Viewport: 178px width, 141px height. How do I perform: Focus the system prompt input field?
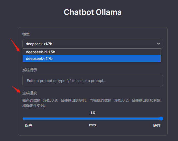click(93, 80)
